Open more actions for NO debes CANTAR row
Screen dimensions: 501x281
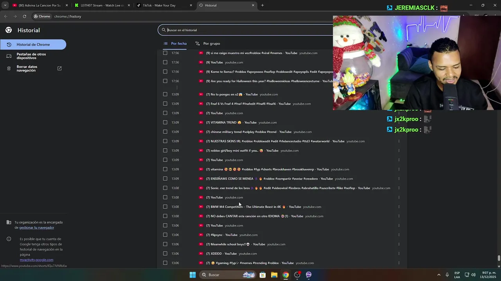pos(399,216)
